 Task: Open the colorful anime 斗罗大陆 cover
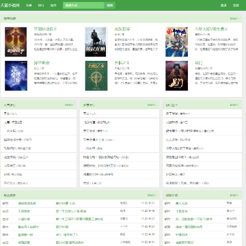[177, 42]
